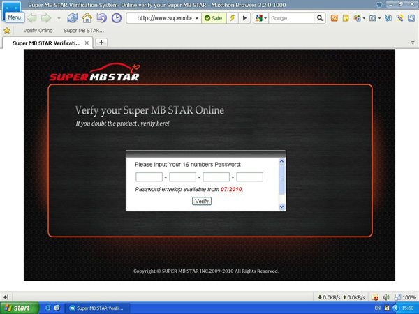Reopen last closed page (undo icon)
The width and height of the screenshot is (419, 314).
click(101, 18)
